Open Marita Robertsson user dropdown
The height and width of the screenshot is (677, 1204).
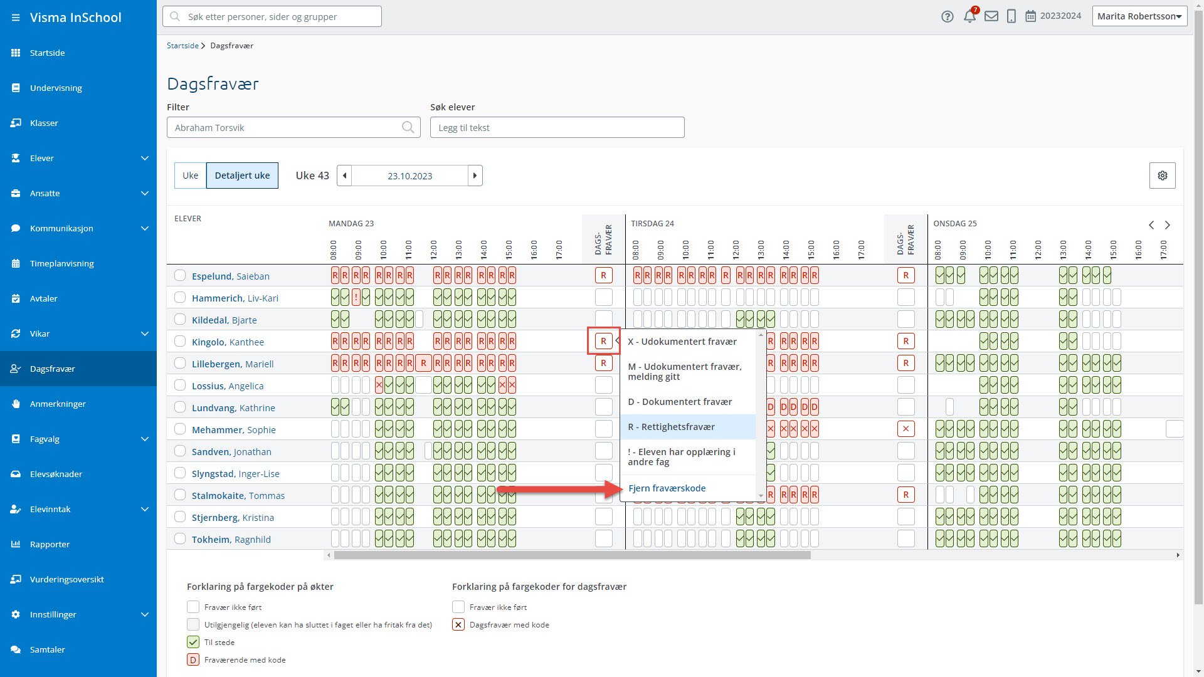[1139, 16]
